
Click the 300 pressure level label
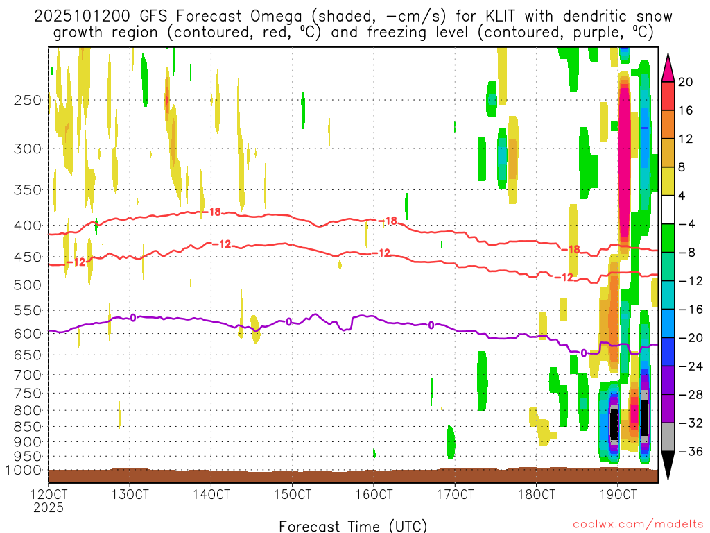tap(28, 149)
